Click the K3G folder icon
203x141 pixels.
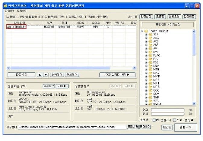click(150, 62)
